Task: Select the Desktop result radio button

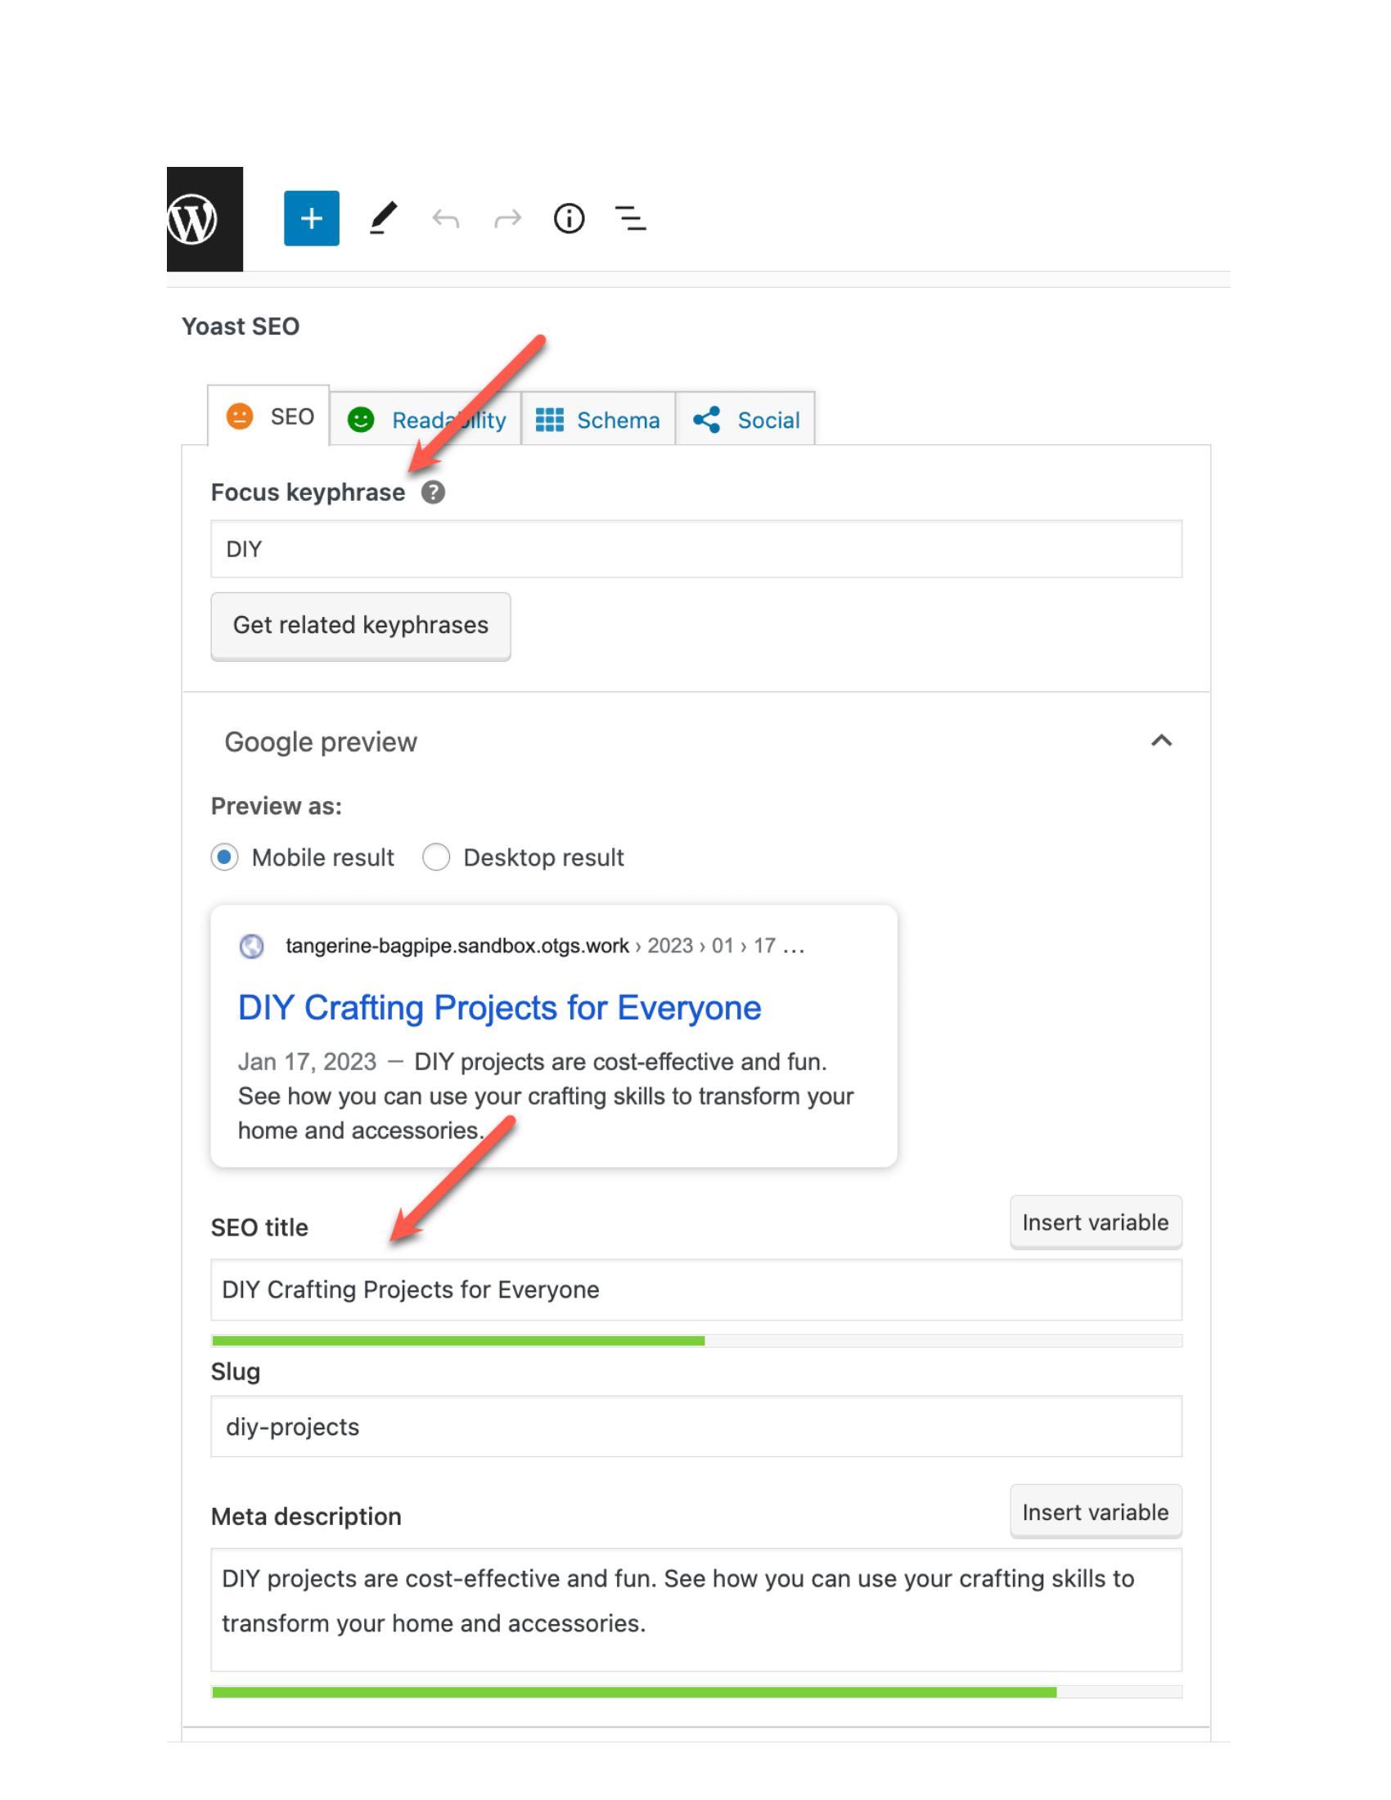Action: 436,857
